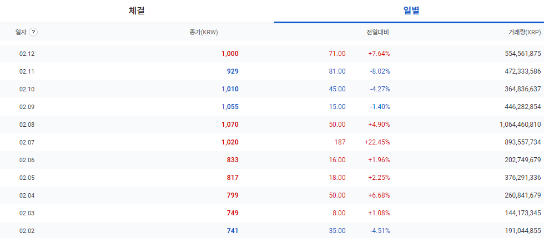
Task: Click the 전일대비 column header
Action: click(378, 32)
